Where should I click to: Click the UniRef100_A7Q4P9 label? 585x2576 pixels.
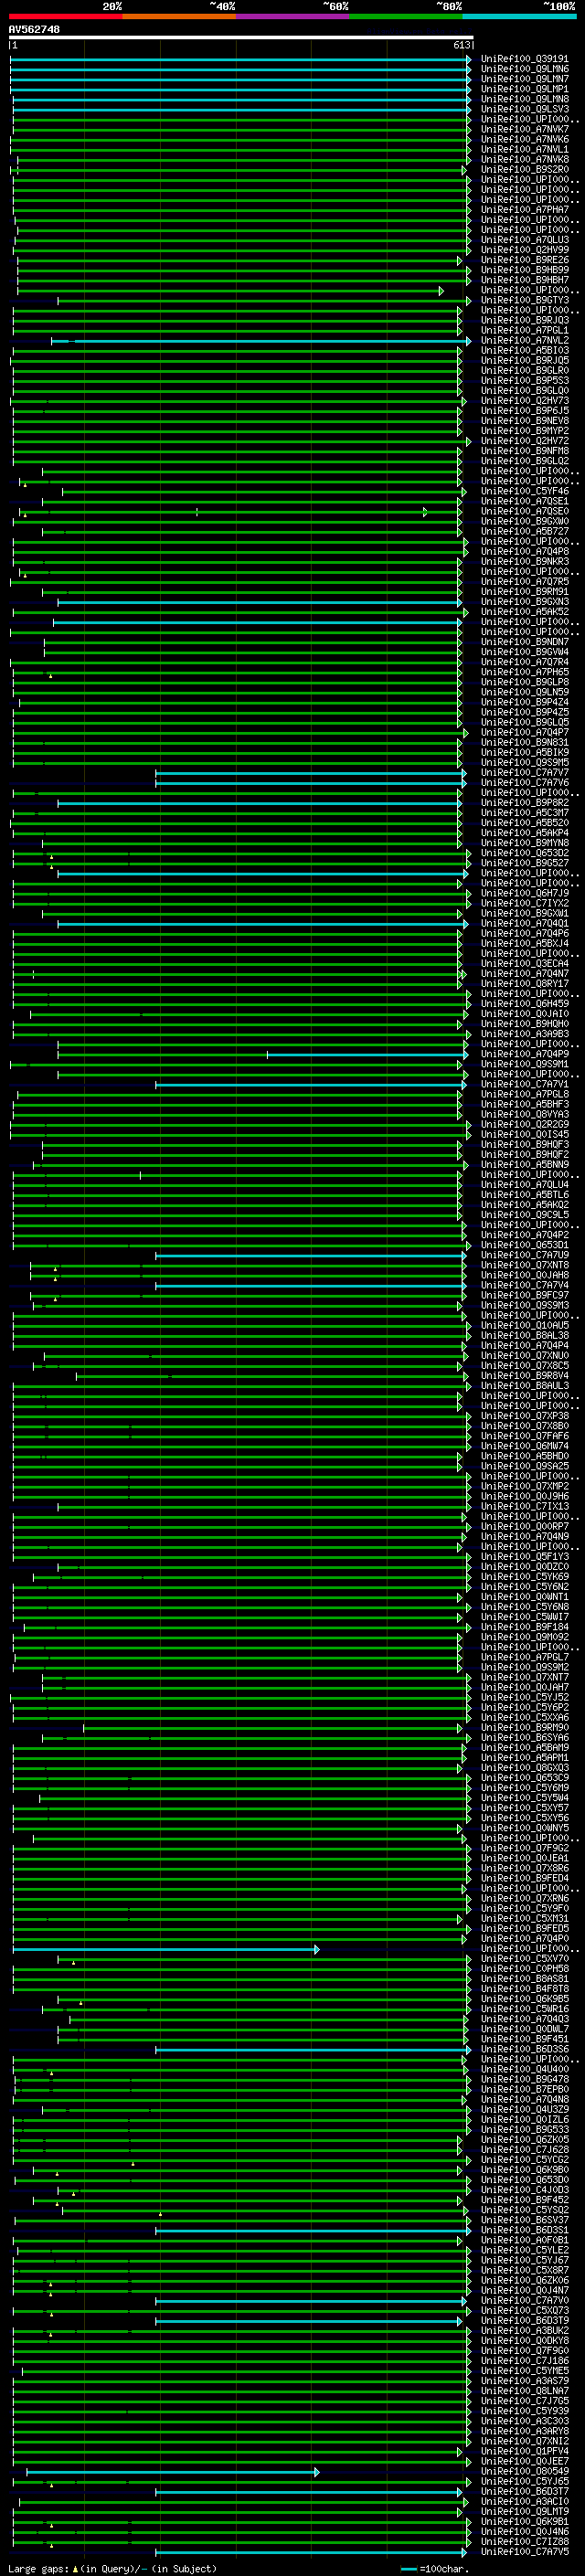point(525,1054)
